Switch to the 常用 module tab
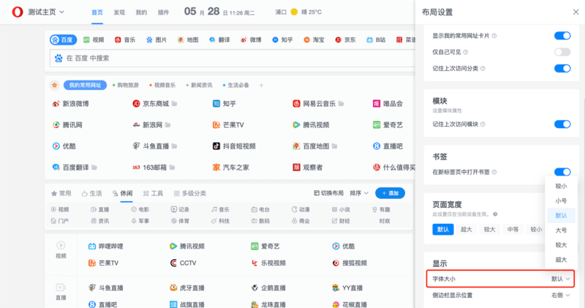The height and width of the screenshot is (308, 585). coord(61,193)
